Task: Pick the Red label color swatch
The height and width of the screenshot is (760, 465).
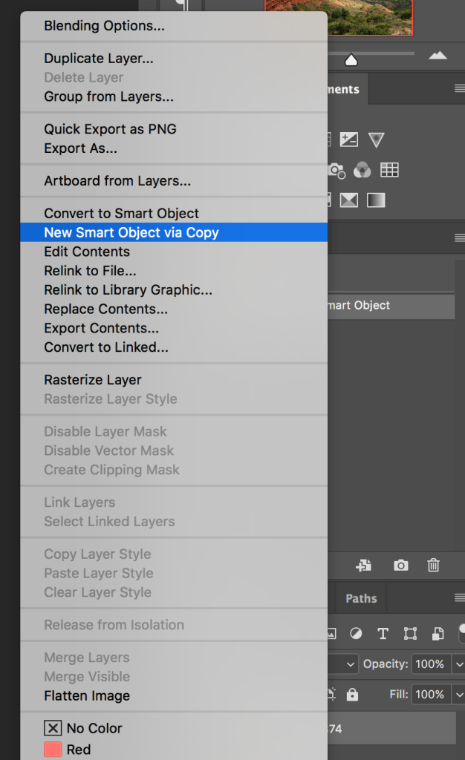Action: pos(53,750)
